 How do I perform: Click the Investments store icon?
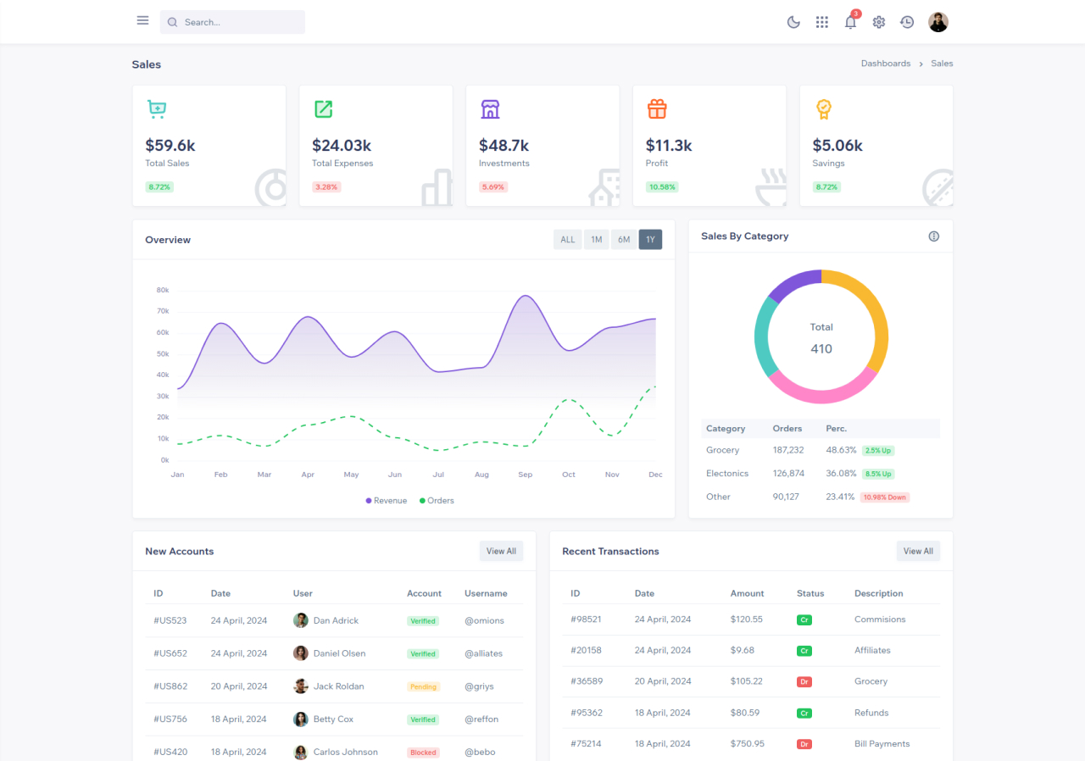pos(490,108)
